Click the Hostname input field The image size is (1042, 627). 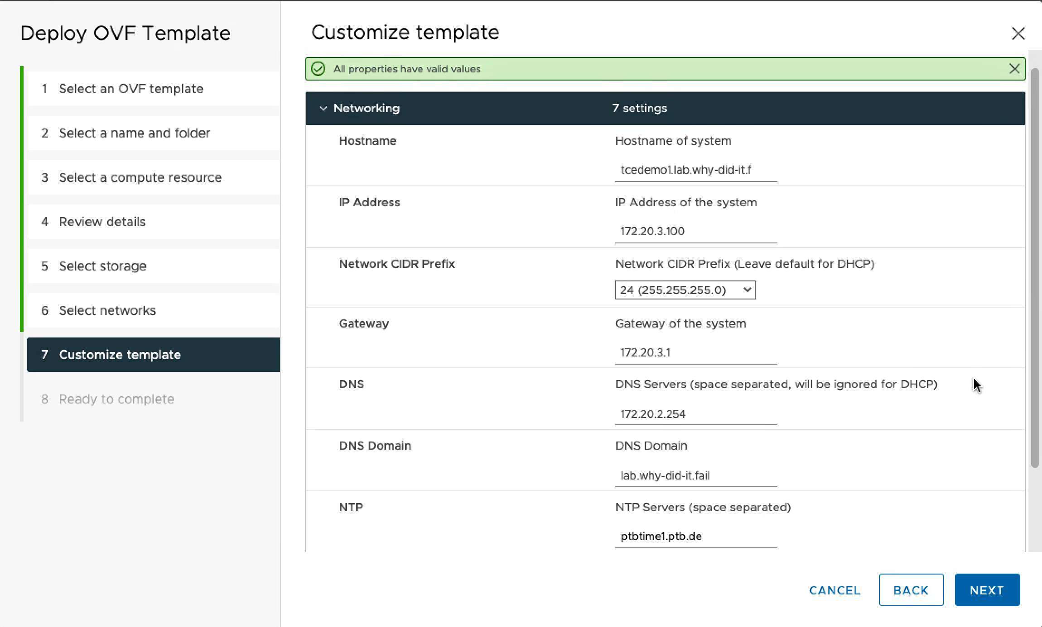click(695, 170)
